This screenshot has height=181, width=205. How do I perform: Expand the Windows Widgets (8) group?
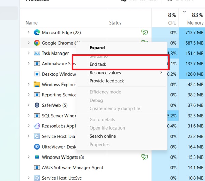click(x=29, y=157)
